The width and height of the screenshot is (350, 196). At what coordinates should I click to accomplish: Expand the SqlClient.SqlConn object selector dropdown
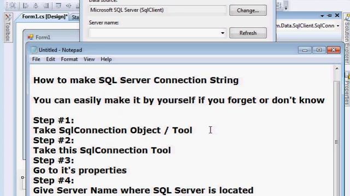(x=338, y=26)
